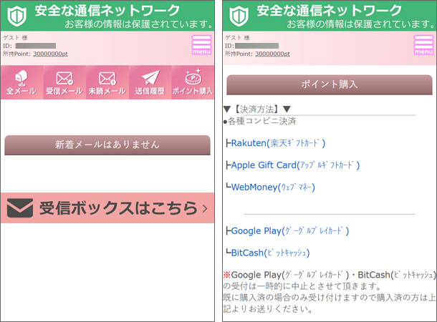The width and height of the screenshot is (437, 322).
Task: Click the envelope icon in 受信ボックス banner
Action: click(19, 208)
